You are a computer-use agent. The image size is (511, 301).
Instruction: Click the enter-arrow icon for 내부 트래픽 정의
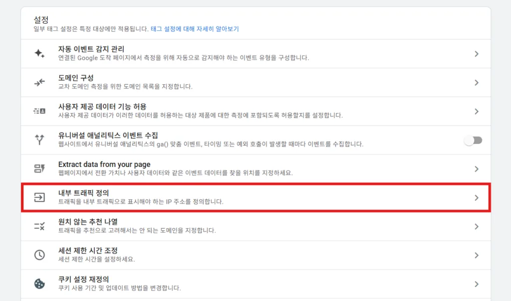point(39,197)
